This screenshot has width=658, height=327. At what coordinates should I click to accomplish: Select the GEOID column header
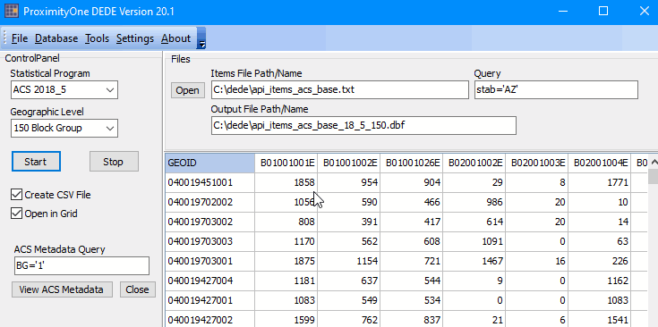point(209,163)
